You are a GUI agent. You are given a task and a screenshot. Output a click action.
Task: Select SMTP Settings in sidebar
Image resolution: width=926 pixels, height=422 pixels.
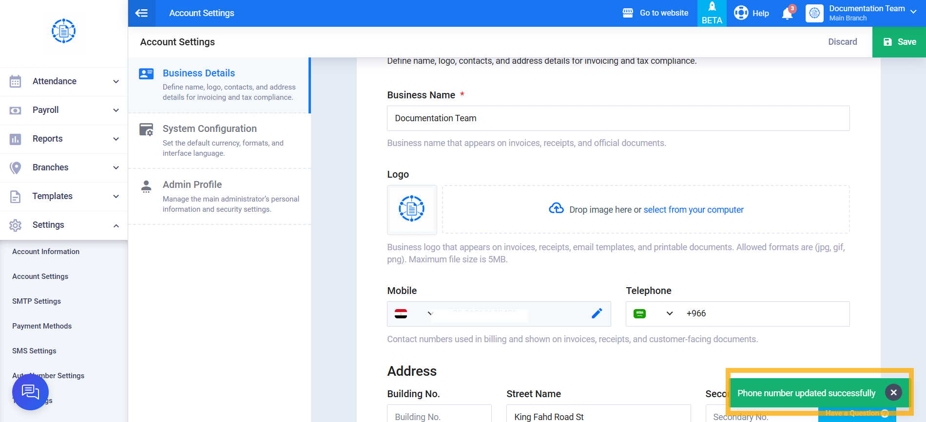pyautogui.click(x=37, y=301)
